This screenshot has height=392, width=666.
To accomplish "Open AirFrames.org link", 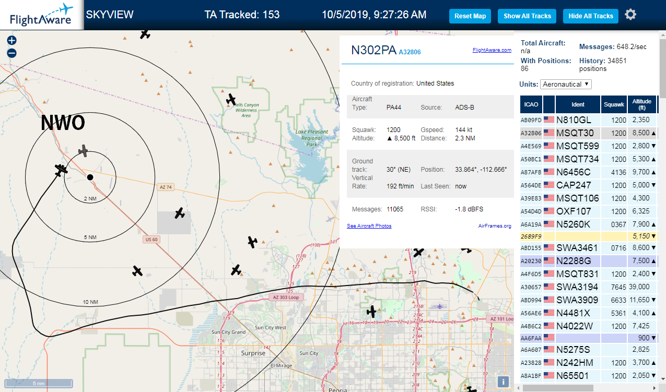I will 495,225.
